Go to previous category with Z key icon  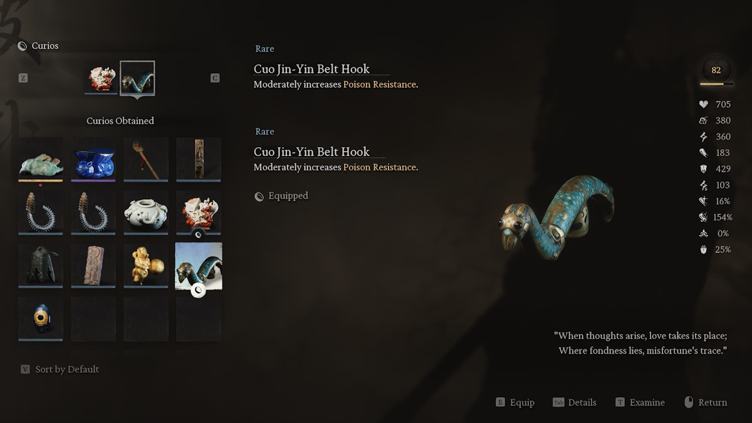pyautogui.click(x=23, y=78)
